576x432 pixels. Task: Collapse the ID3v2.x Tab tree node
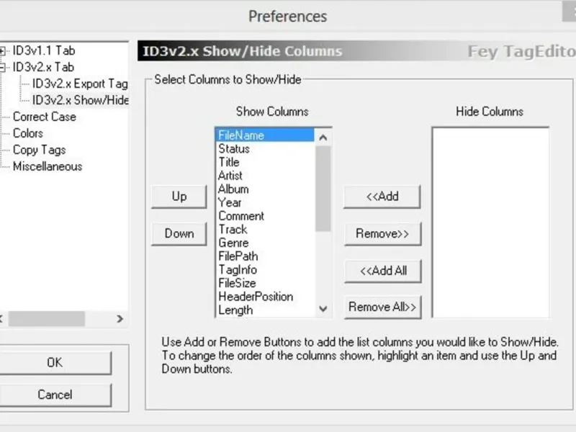pos(3,68)
